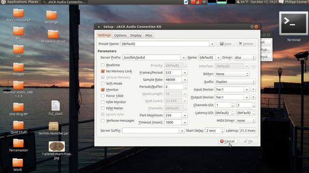Adjust the Start Delay 2 secs stepper
The height and width of the screenshot is (173, 309).
tap(223, 131)
